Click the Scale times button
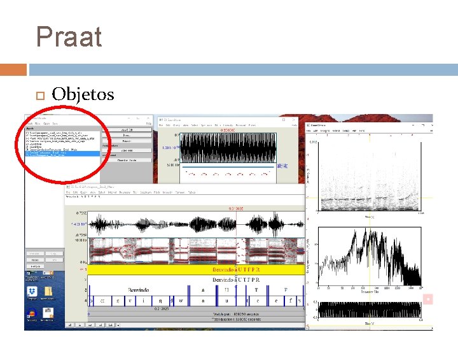 127,150
